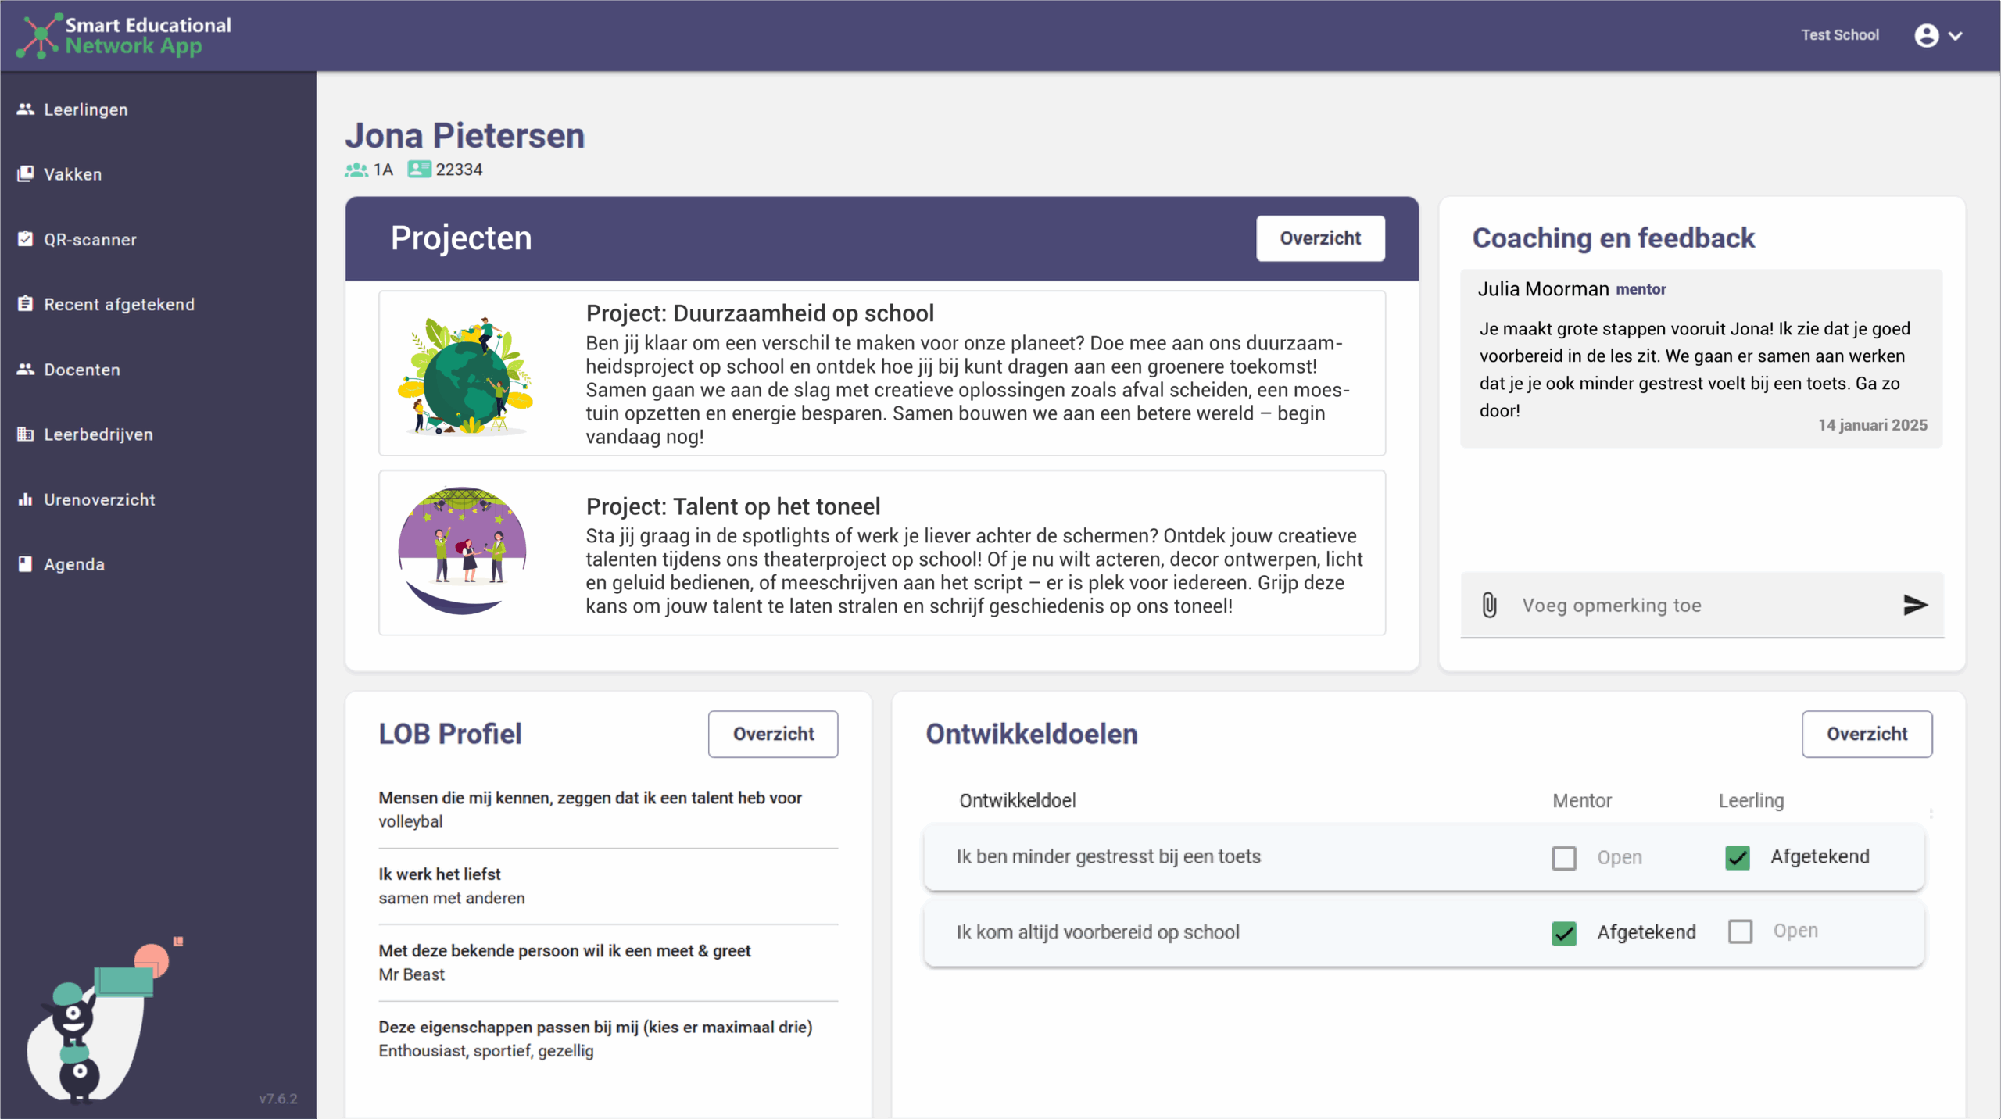2001x1119 pixels.
Task: Open the Ontwikkeldoelen Overzicht button
Action: point(1867,734)
